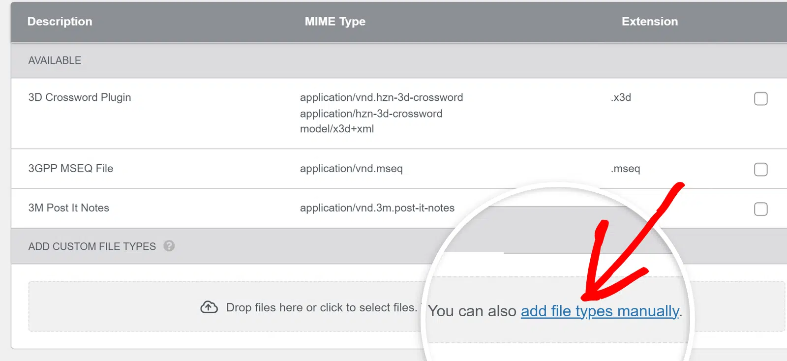Click the Extension column header

coord(649,22)
